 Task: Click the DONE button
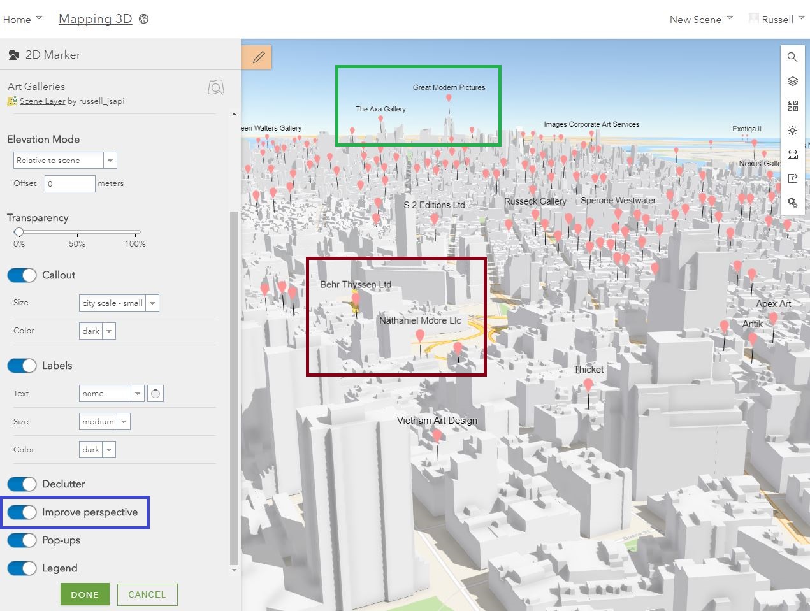tap(85, 594)
